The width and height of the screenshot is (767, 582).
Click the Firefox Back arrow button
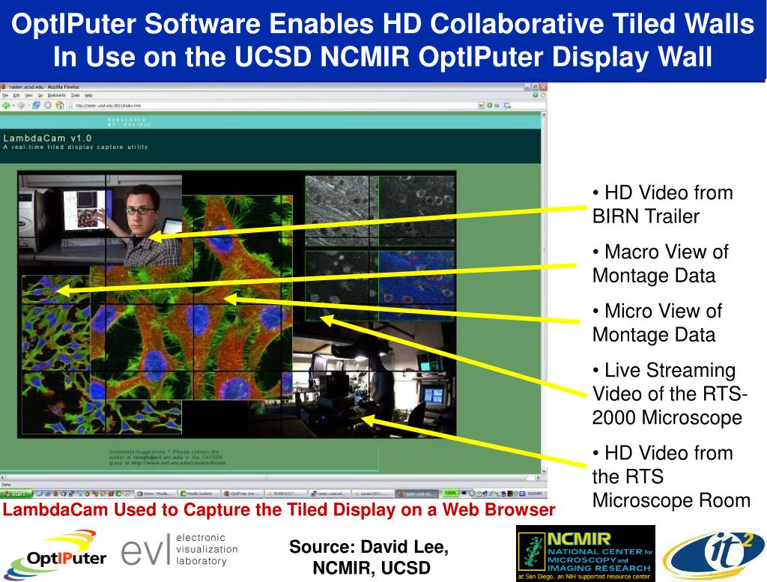click(x=6, y=105)
